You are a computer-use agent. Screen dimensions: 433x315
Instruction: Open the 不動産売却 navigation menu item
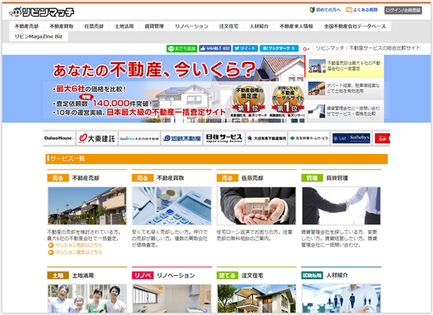click(27, 26)
